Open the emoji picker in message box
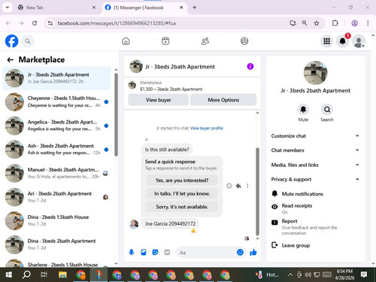 coord(240,252)
